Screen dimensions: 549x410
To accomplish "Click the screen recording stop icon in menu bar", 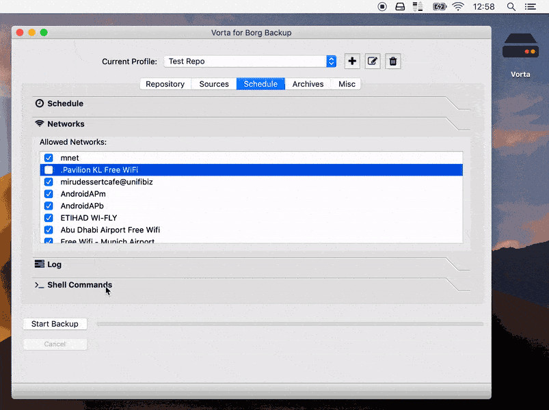I will tap(382, 6).
